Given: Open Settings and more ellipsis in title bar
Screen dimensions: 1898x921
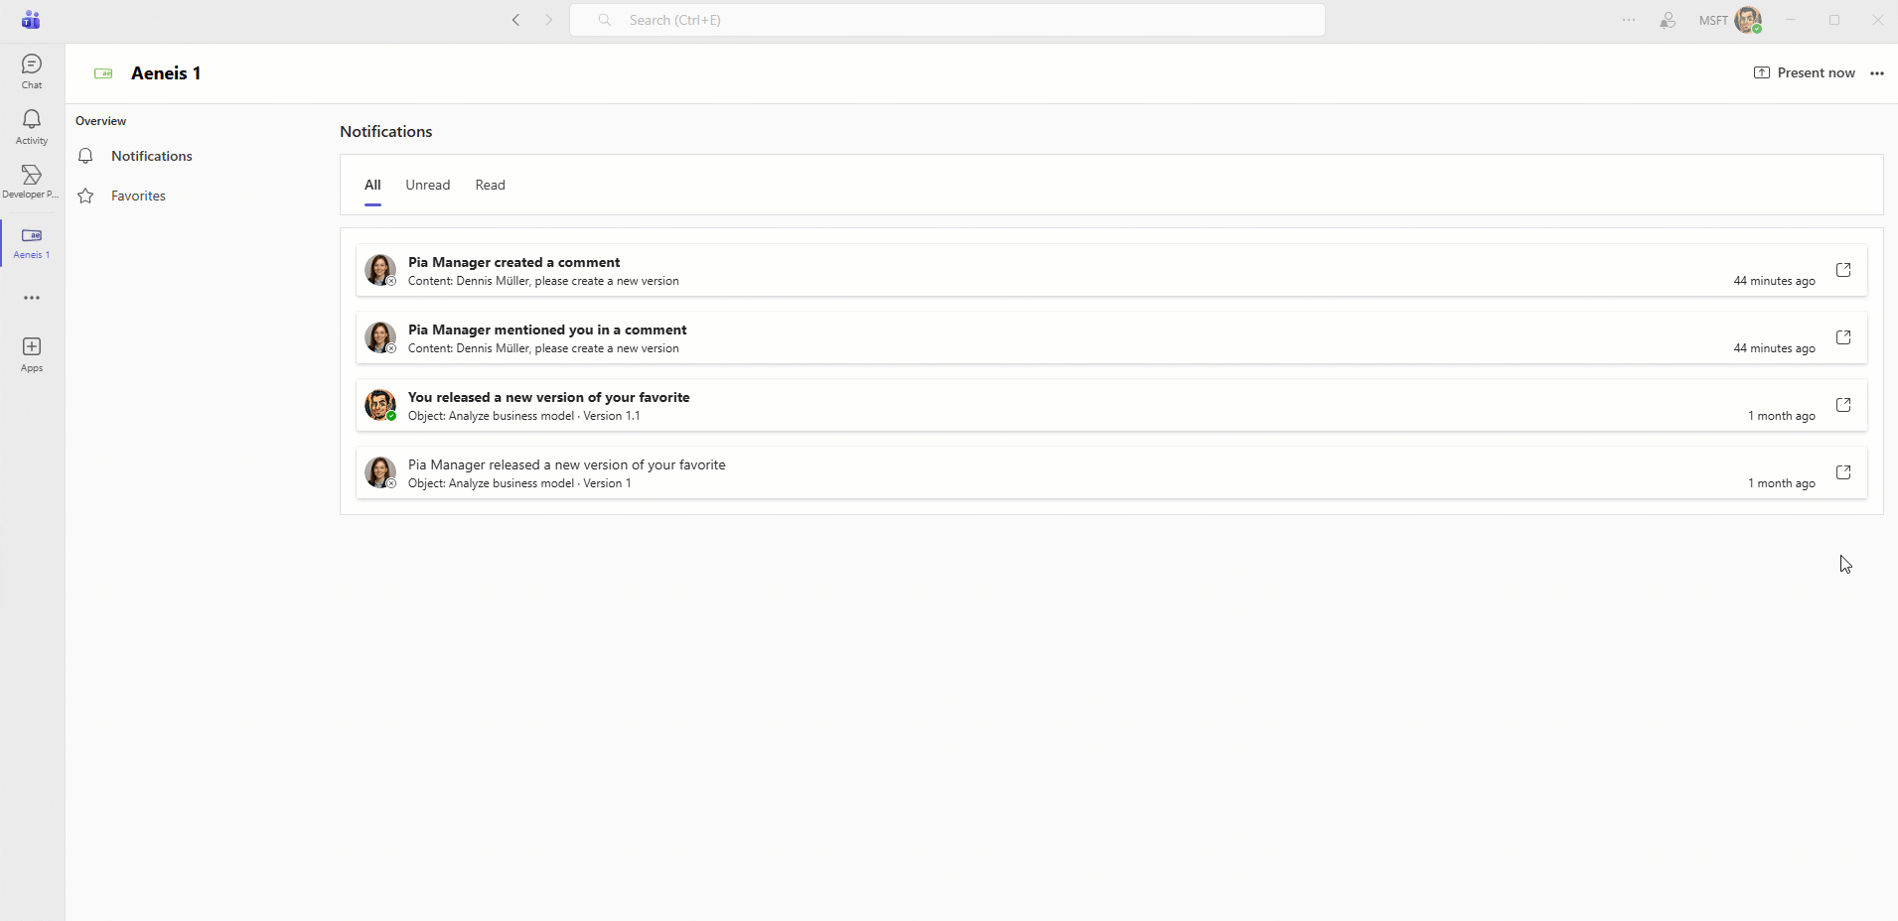Looking at the screenshot, I should tap(1629, 20).
